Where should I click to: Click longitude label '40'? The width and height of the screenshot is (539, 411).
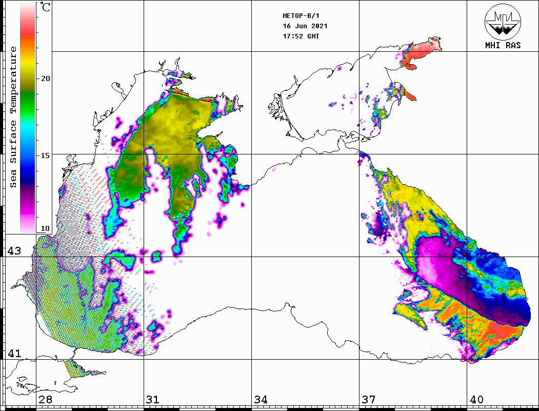(476, 400)
